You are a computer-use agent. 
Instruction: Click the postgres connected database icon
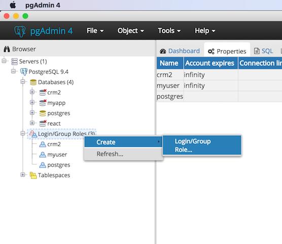pyautogui.click(x=43, y=113)
